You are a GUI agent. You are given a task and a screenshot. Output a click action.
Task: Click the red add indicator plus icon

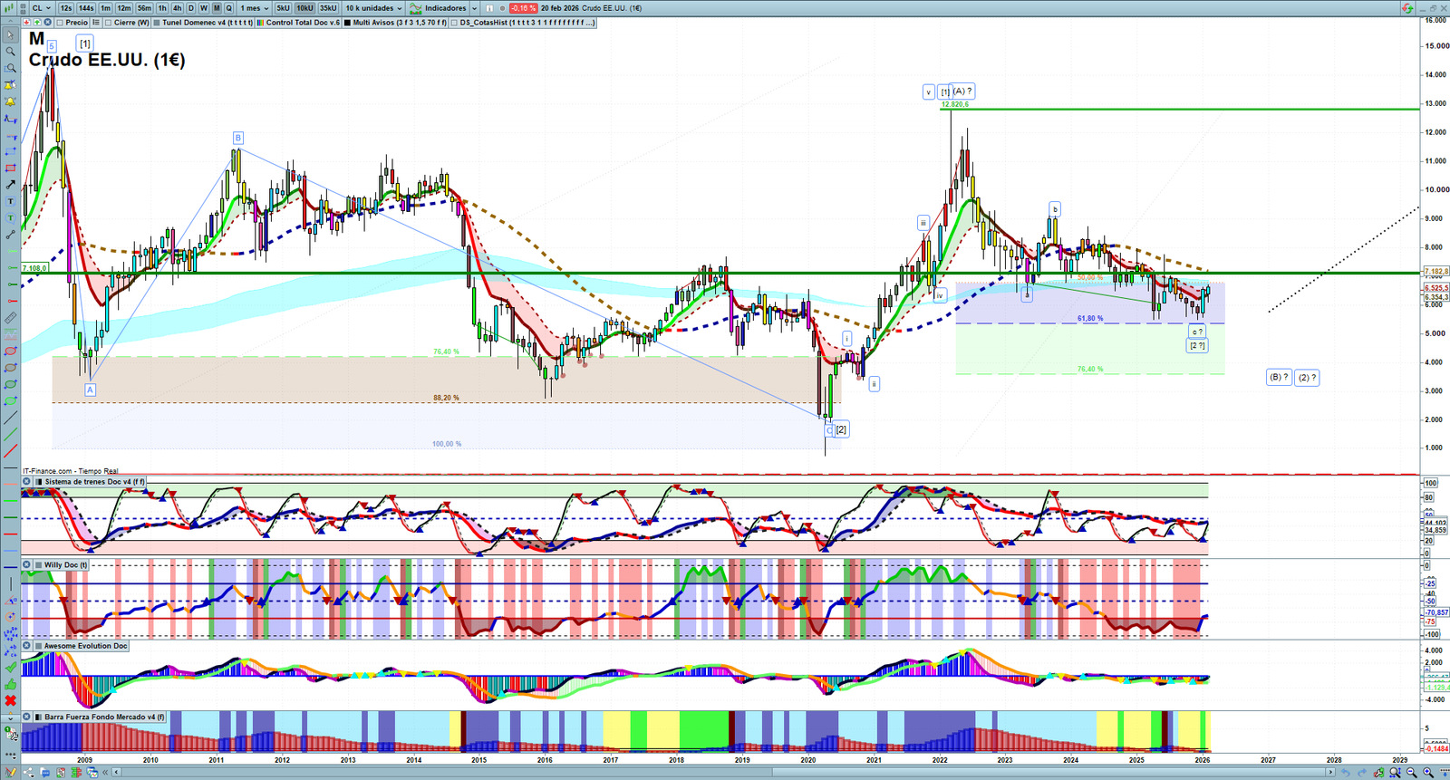[x=27, y=23]
